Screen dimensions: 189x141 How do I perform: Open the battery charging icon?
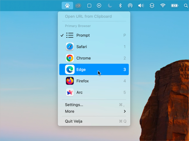pos(174,6)
